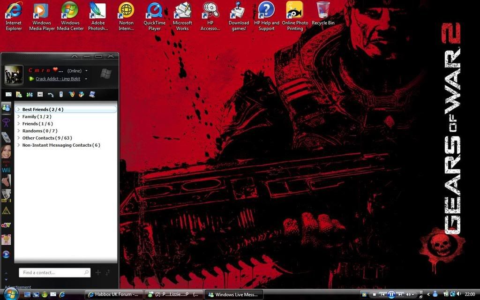Pause playback in Media Player taskbar toolbar
This screenshot has height=300, width=480.
pyautogui.click(x=391, y=294)
